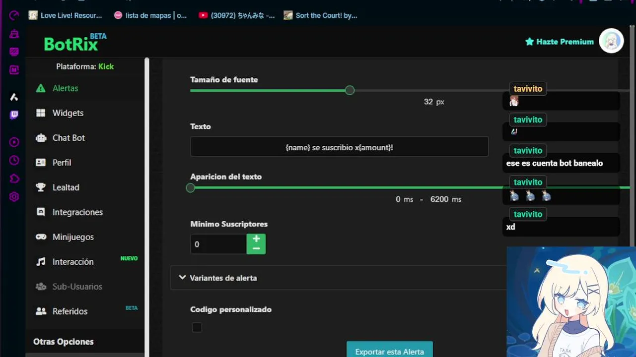Screen dimensions: 636x357
Task: Click the Tamaño de fuente slider handle
Action: tap(350, 90)
